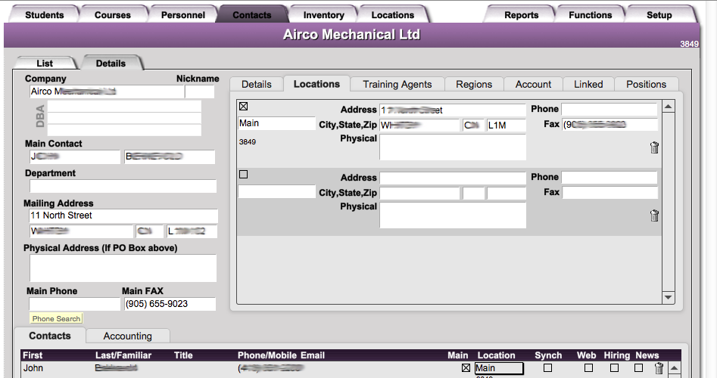Click the Nickname field
717x378 pixels.
pos(199,91)
